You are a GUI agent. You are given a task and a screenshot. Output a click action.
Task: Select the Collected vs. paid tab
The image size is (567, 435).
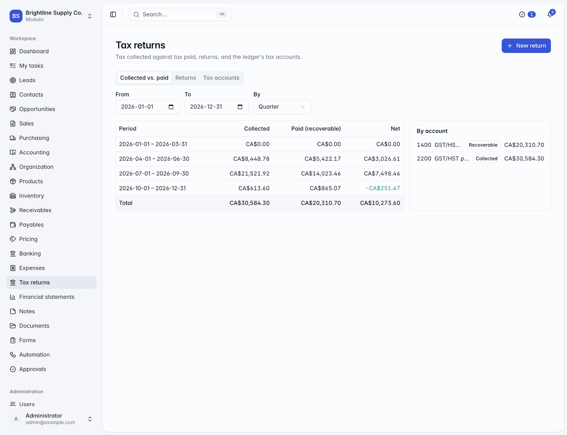tap(144, 78)
